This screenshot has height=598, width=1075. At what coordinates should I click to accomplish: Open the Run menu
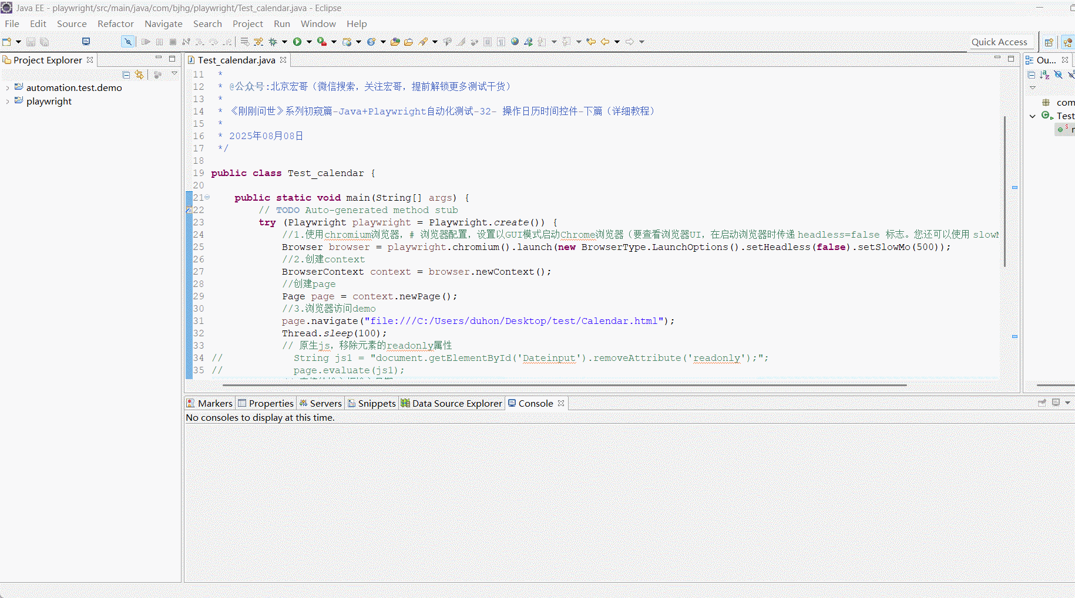(x=282, y=23)
